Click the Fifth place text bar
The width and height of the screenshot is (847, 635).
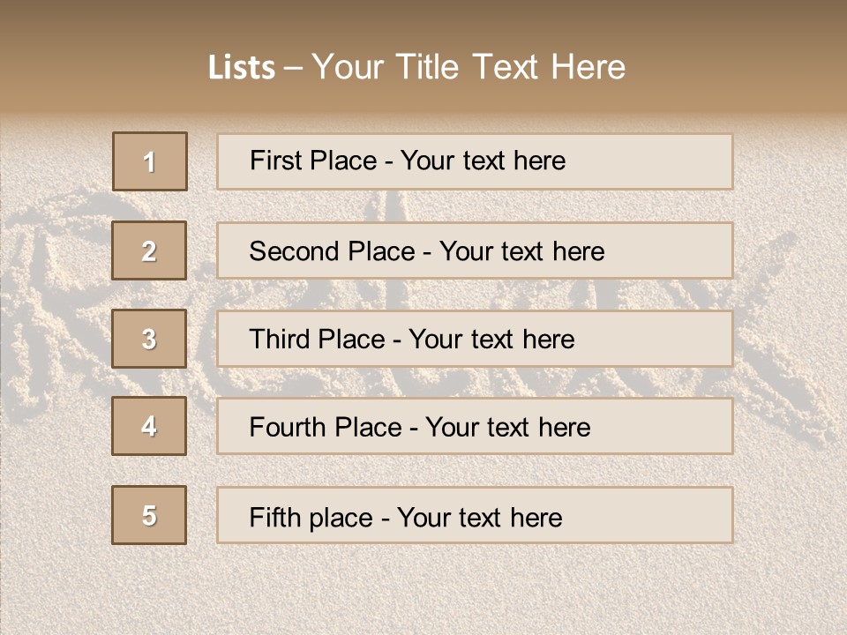475,515
